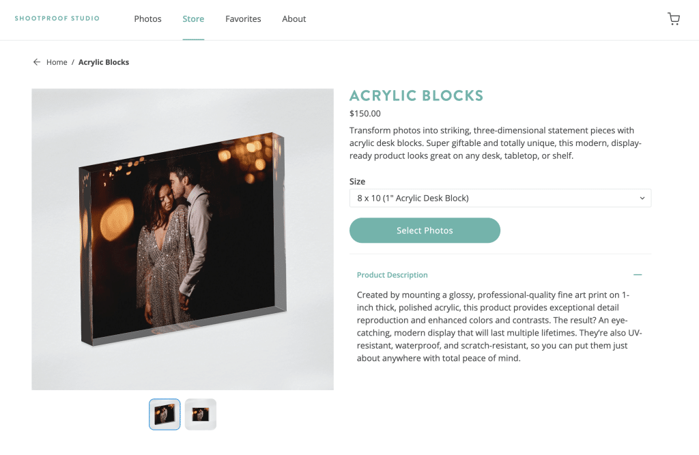The height and width of the screenshot is (455, 699).
Task: Click the Size dropdown chevron arrow
Action: [642, 199]
